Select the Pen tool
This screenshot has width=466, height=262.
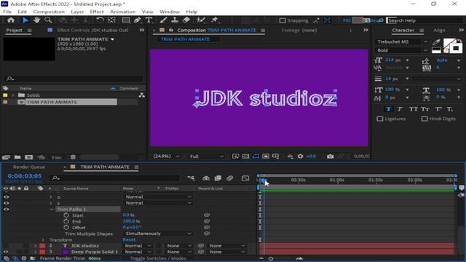click(x=138, y=20)
